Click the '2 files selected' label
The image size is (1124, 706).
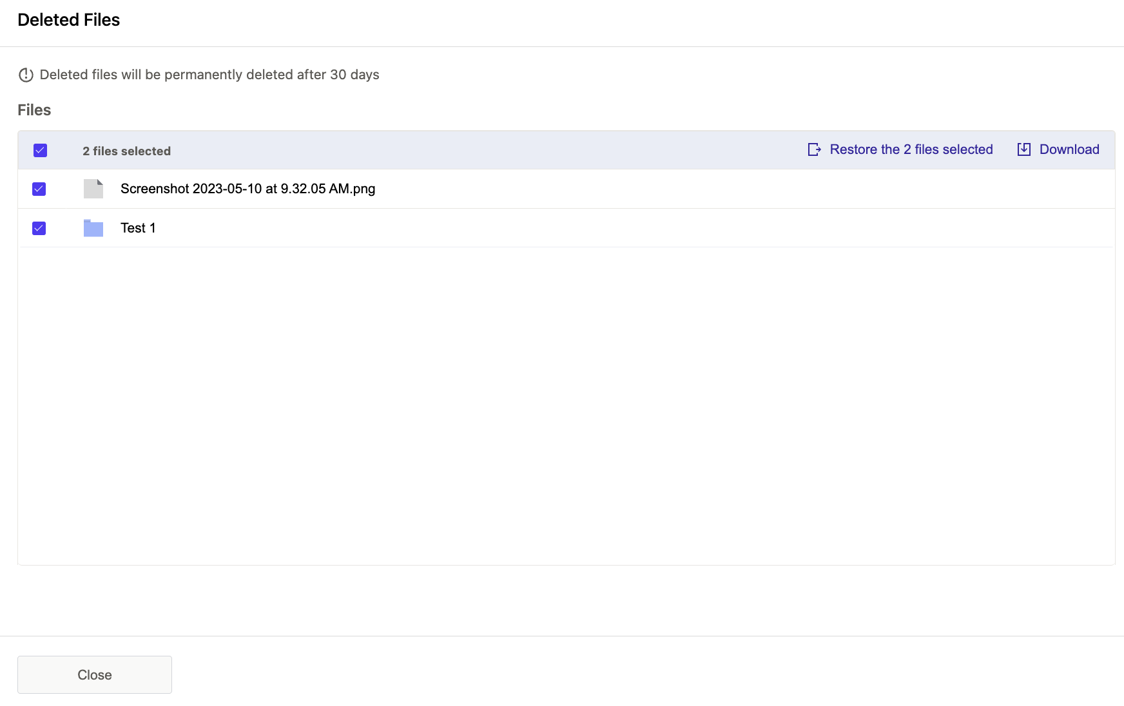126,151
